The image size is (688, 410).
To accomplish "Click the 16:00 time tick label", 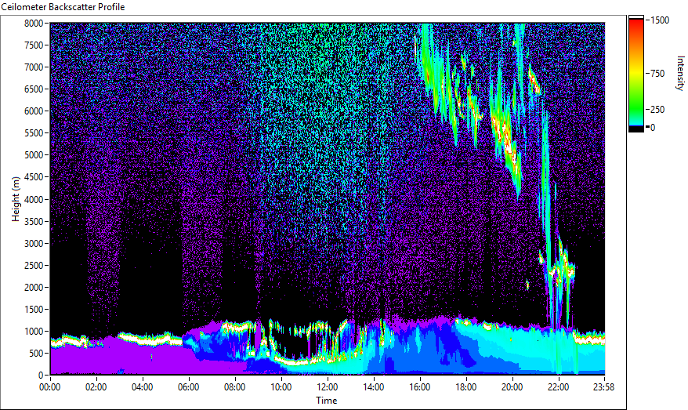I will coord(420,387).
